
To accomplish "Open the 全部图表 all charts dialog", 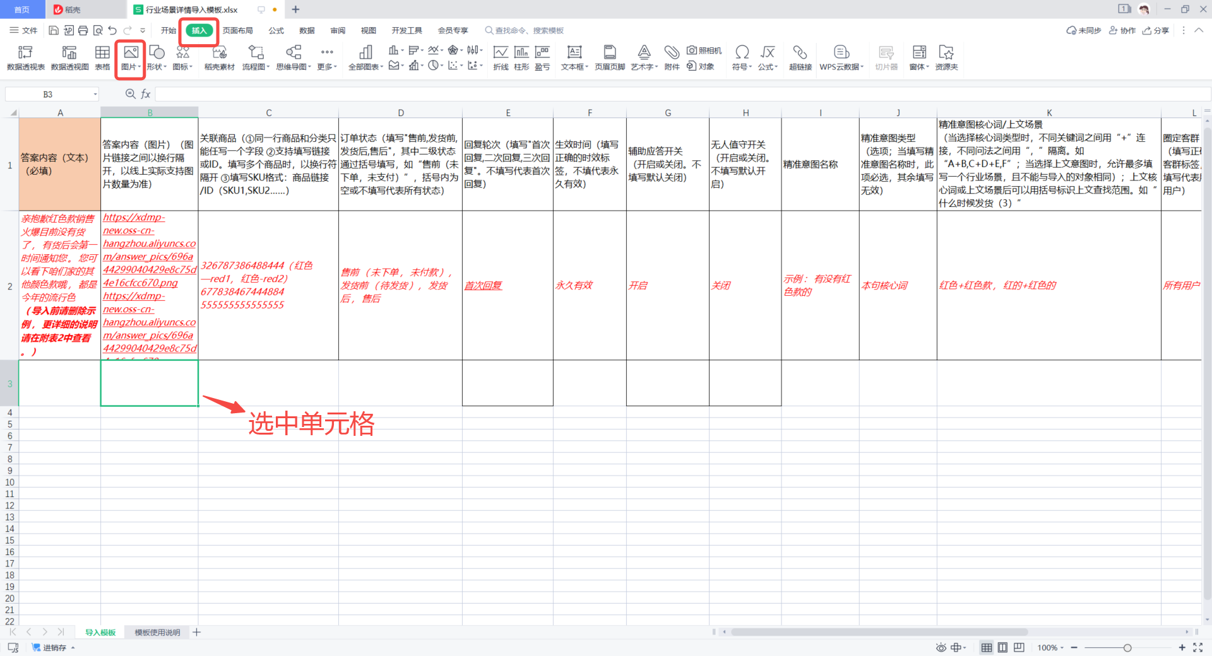I will (365, 58).
